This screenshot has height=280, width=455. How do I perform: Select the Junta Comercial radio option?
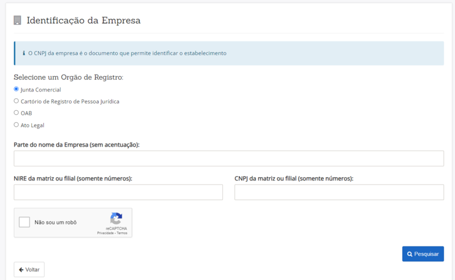tap(16, 89)
